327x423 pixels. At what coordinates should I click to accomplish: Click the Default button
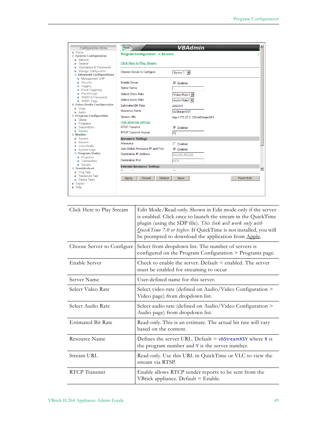(x=164, y=178)
